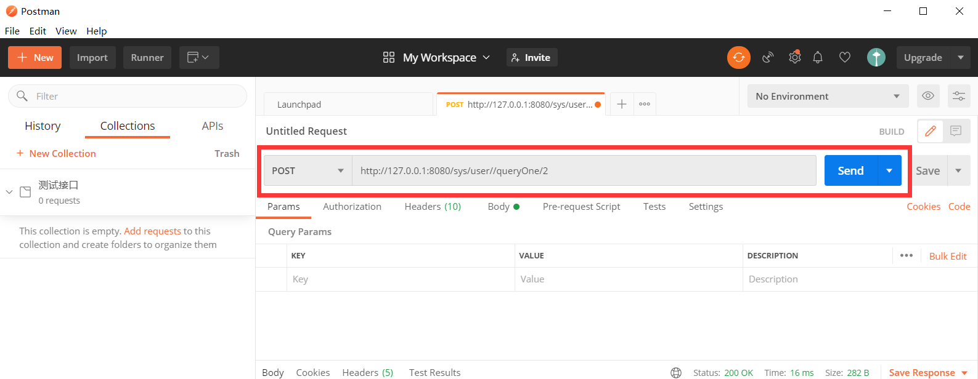
Task: Click the Bulk Edit link
Action: click(x=948, y=256)
